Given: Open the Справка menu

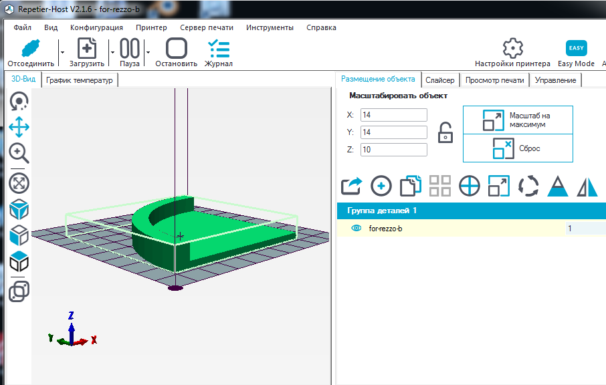Looking at the screenshot, I should tap(321, 27).
